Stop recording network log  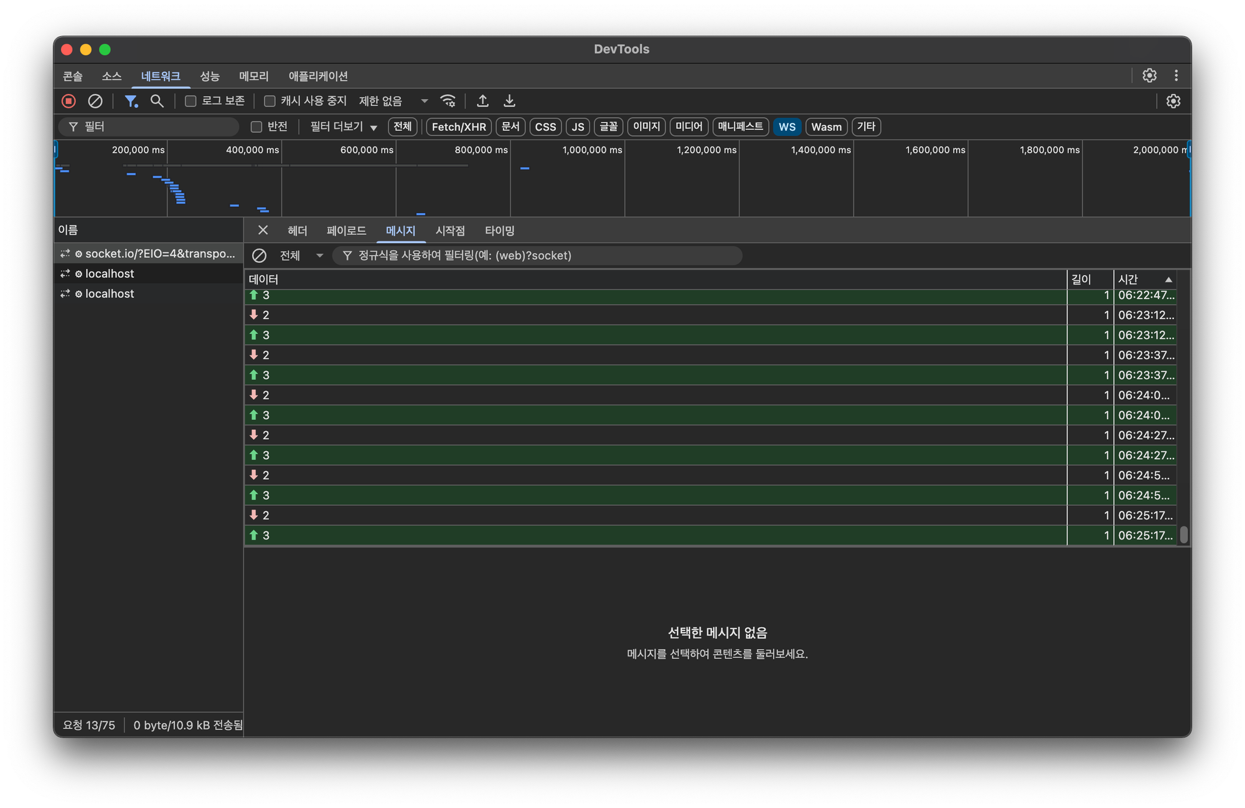click(x=68, y=101)
